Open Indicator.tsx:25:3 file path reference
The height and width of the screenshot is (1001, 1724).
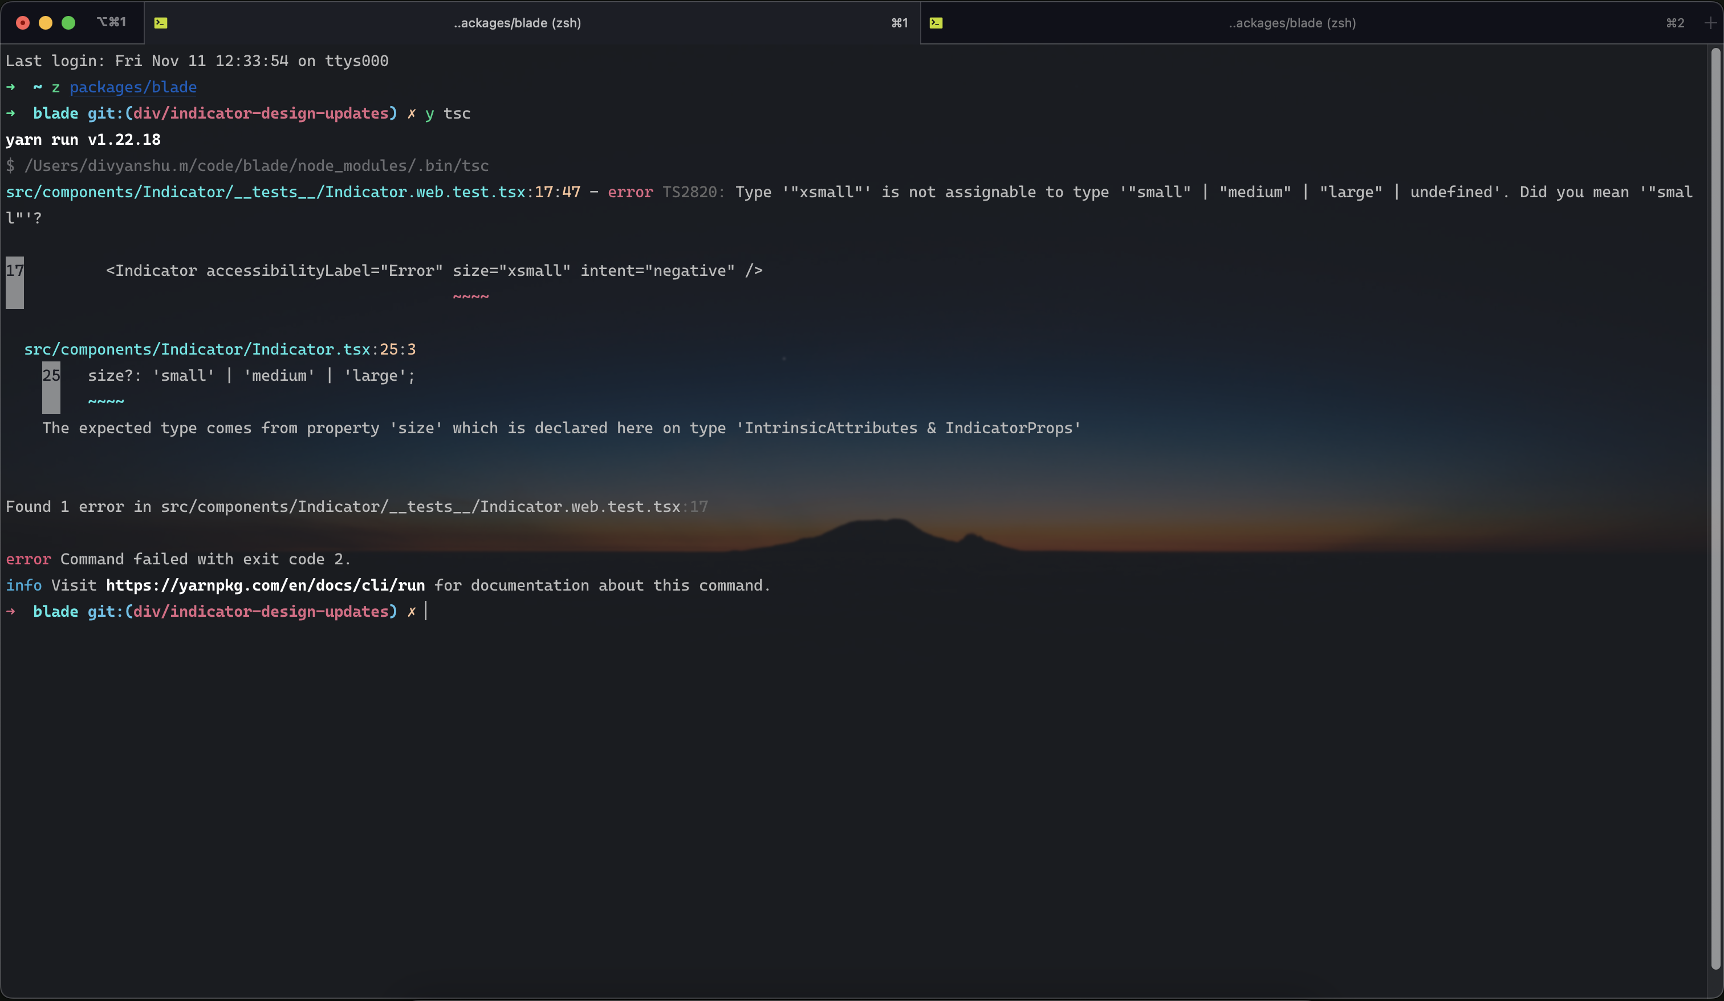coord(219,349)
